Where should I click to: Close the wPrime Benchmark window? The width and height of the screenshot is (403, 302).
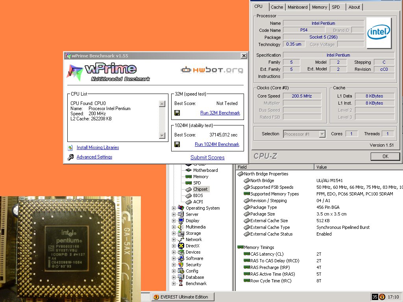coord(244,56)
